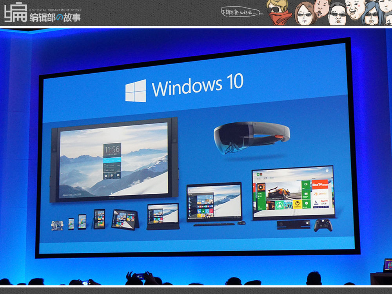Click the mouse beside the keyboard
Image resolution: width=392 pixels, height=294 pixels.
click(x=241, y=223)
